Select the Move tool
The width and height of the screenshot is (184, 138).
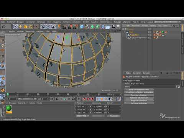[x=20, y=26]
